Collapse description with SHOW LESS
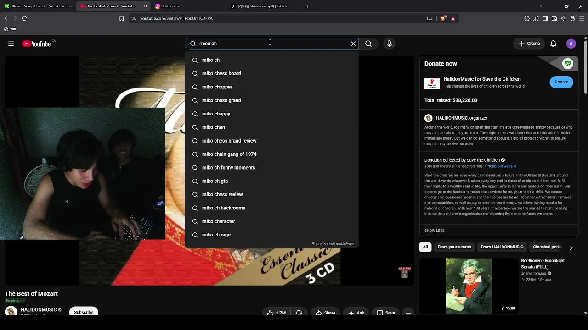 coord(435,231)
